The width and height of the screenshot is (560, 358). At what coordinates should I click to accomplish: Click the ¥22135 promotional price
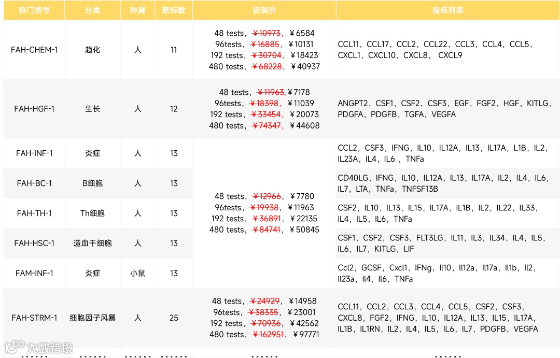303,219
